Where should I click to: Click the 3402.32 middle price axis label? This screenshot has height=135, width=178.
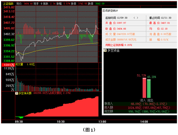(9, 34)
